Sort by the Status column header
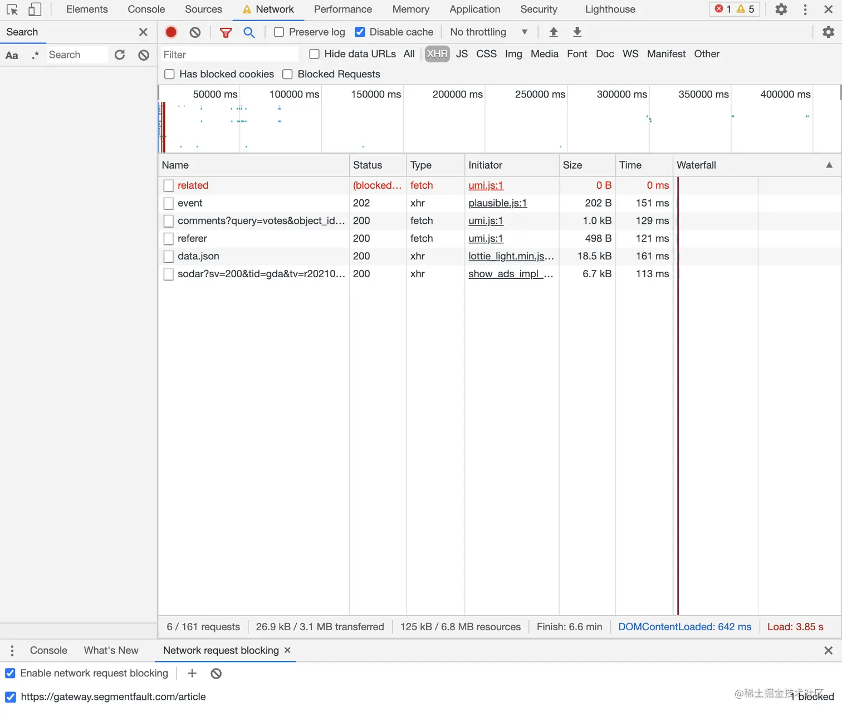Screen dimensions: 842x717 (378, 165)
